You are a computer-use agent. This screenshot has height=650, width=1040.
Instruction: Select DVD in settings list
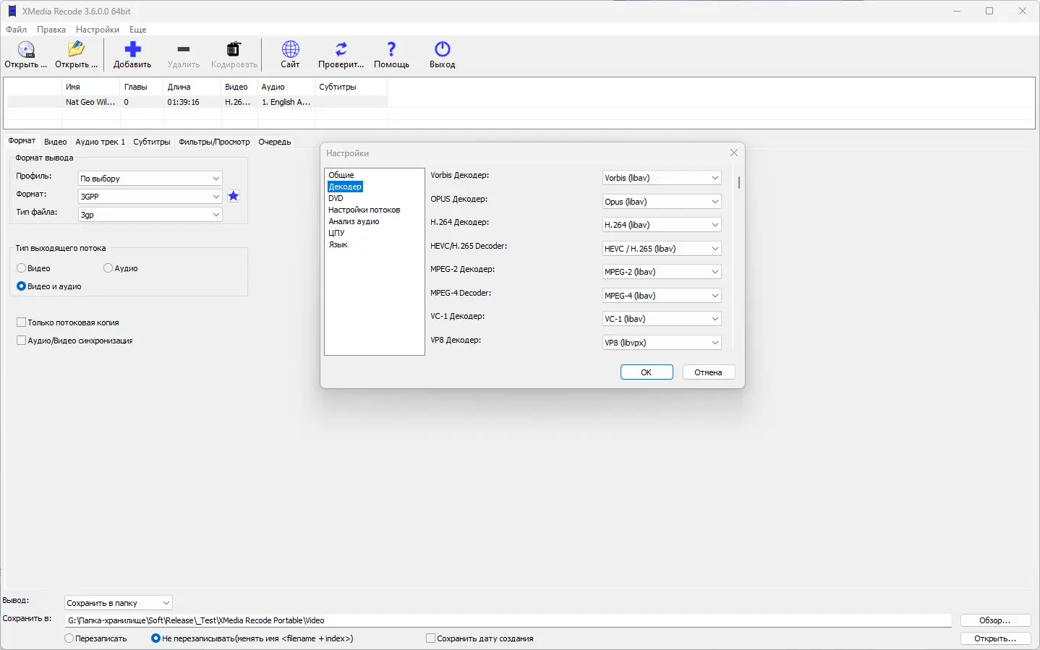pyautogui.click(x=336, y=198)
